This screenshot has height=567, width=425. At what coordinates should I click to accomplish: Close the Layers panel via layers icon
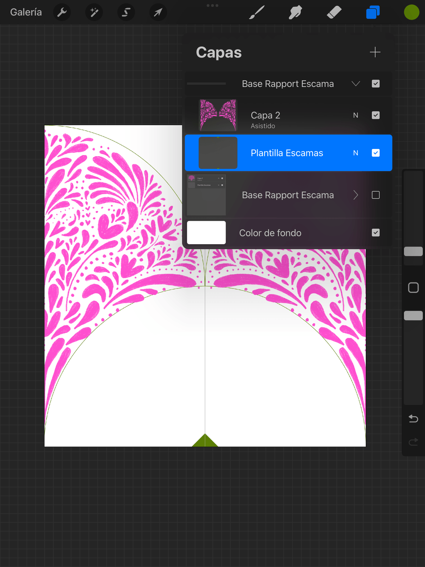point(373,12)
